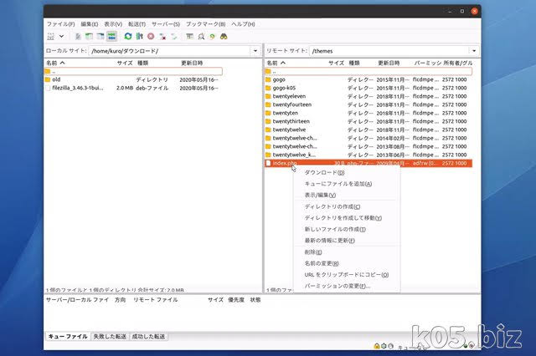Toggle directory comparison magnifier icon

[201, 36]
